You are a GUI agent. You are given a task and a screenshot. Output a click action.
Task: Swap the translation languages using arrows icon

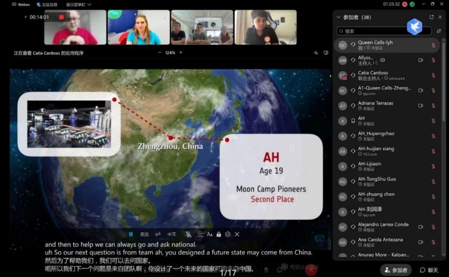[x=158, y=235]
